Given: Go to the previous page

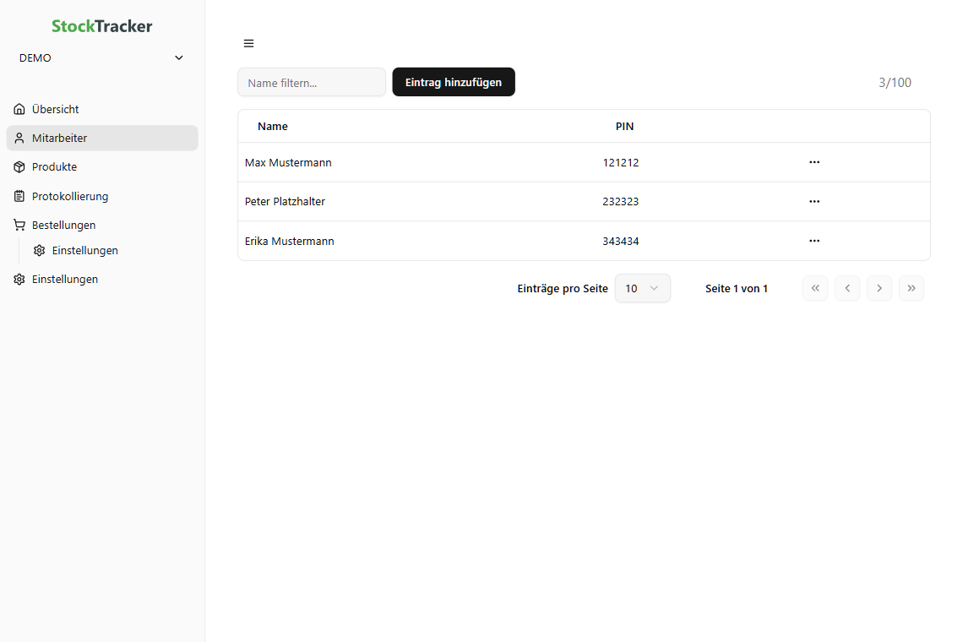Looking at the screenshot, I should (x=847, y=288).
